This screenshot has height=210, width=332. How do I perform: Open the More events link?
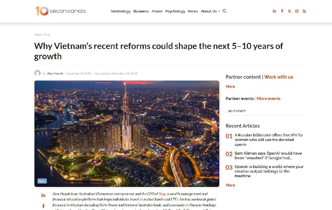tap(268, 98)
